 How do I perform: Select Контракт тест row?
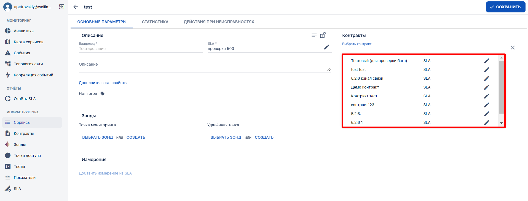pyautogui.click(x=421, y=96)
